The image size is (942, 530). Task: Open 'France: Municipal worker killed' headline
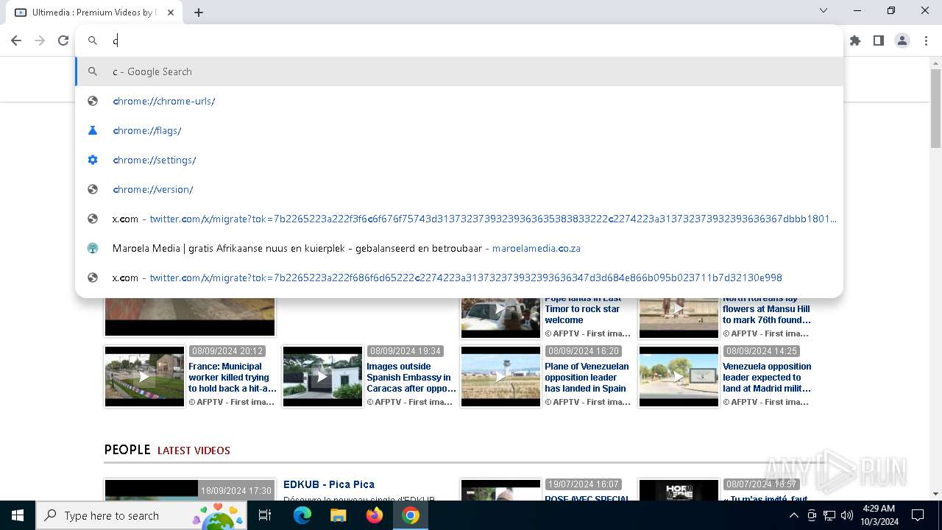coord(233,378)
